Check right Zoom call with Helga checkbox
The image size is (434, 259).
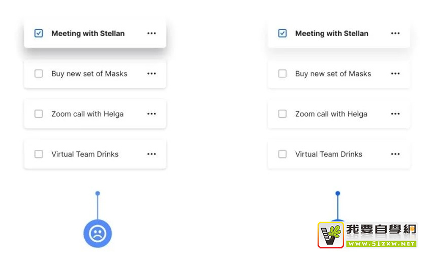pyautogui.click(x=283, y=114)
